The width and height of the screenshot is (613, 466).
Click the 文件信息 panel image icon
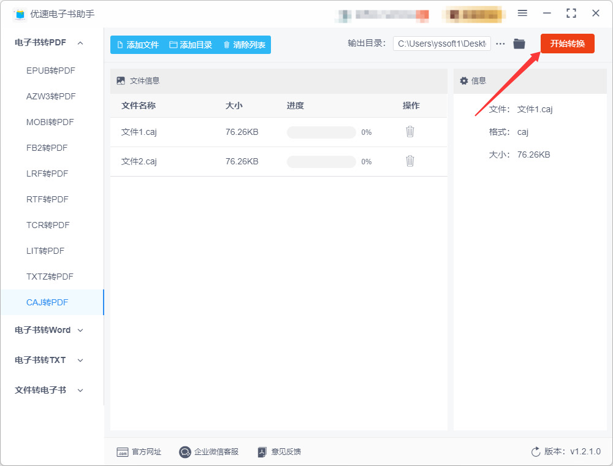[x=121, y=81]
